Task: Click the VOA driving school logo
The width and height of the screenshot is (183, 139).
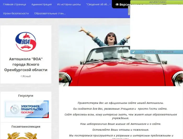Action: coord(26,42)
